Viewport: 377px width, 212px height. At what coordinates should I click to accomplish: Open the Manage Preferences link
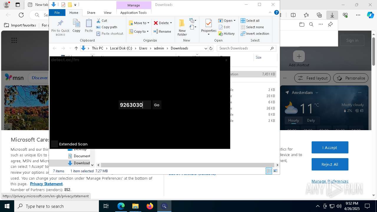point(330,181)
